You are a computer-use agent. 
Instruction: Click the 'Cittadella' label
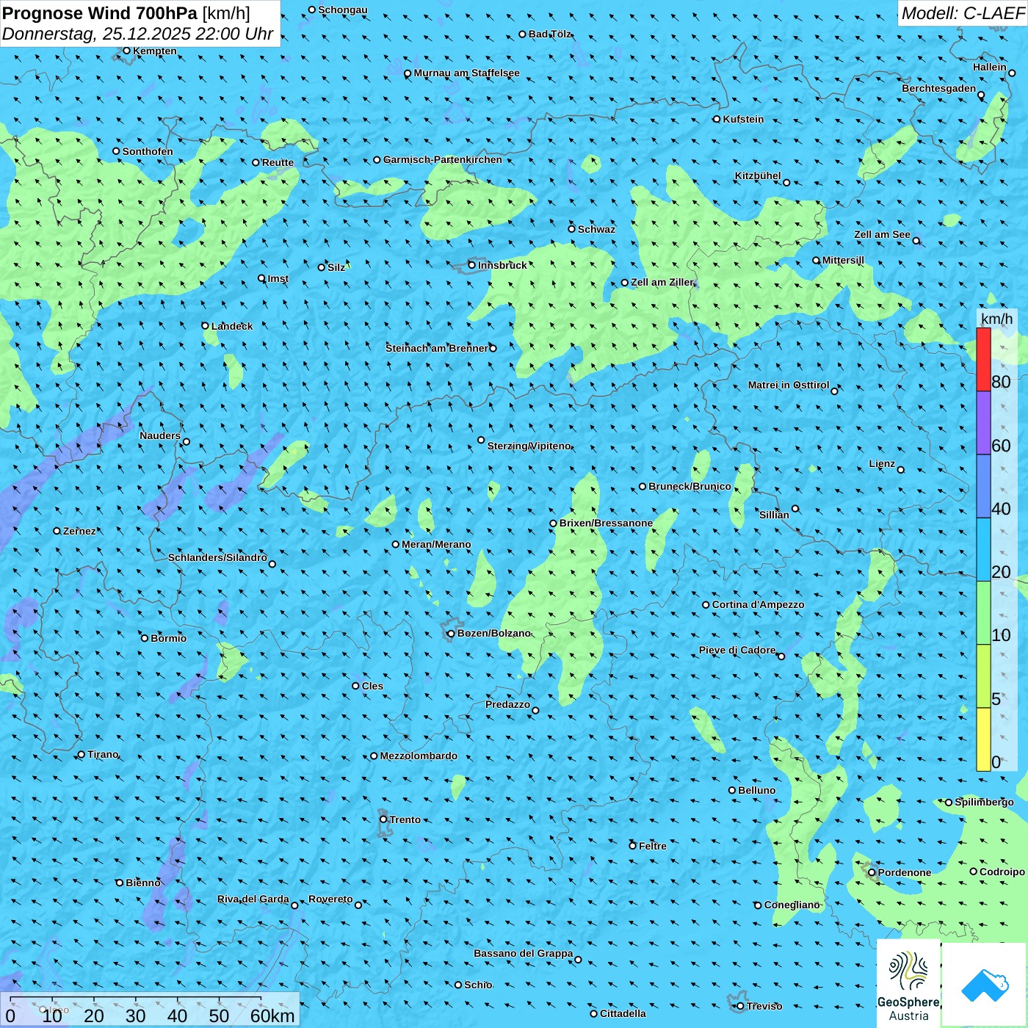tap(623, 1013)
